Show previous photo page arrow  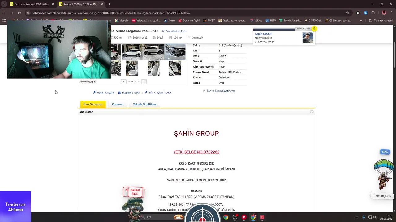coord(124,81)
